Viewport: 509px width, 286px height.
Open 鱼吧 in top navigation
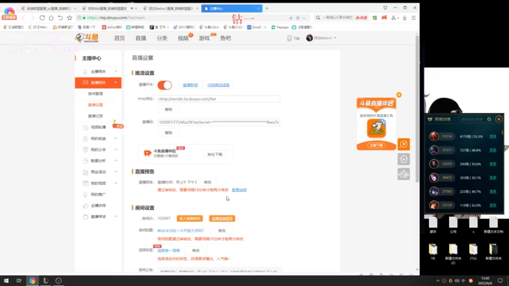[225, 38]
